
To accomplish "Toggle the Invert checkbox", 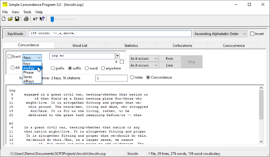I will (252, 34).
